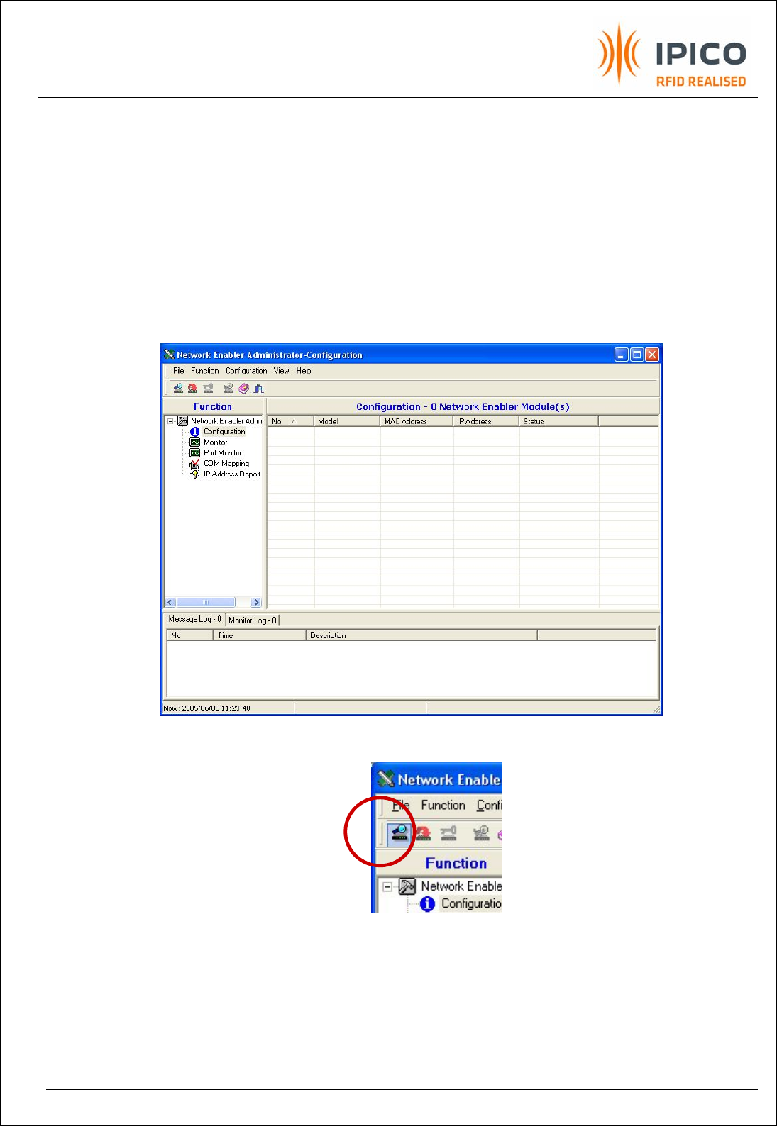Click the app icon in the full window title bar

tap(169, 355)
